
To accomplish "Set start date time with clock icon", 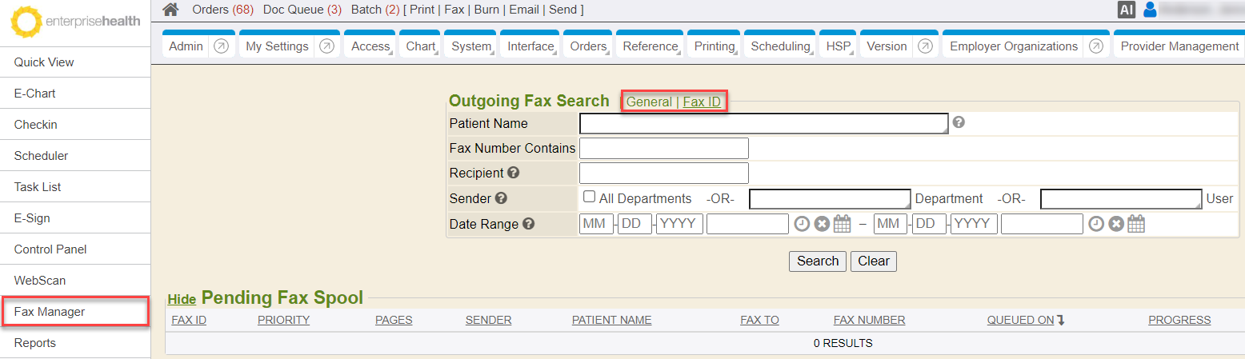I will (x=802, y=224).
